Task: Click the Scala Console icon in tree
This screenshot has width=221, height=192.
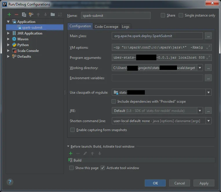Action: point(14,50)
